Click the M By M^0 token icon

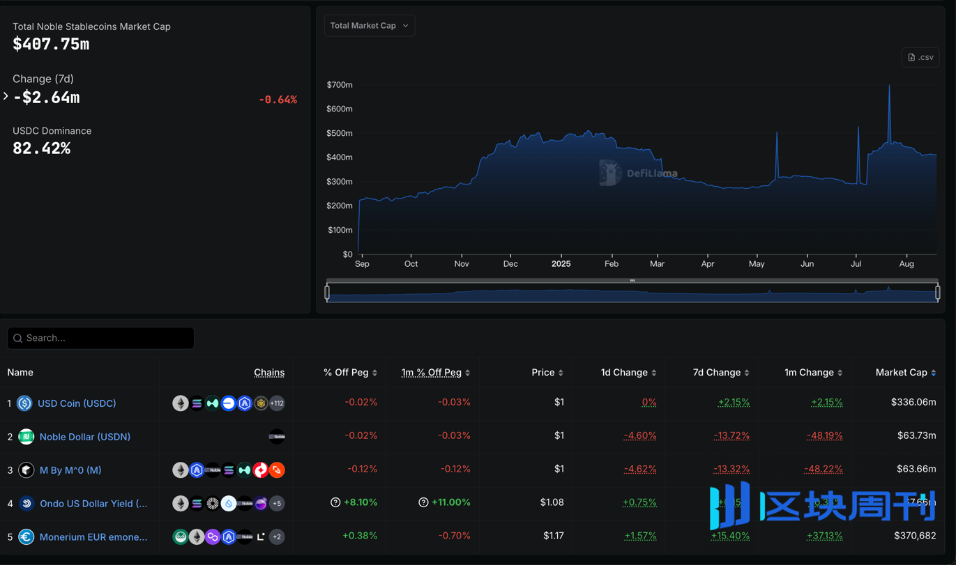[x=26, y=470]
